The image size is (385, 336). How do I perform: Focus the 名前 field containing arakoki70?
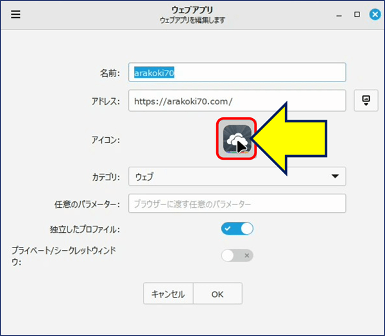tap(237, 72)
